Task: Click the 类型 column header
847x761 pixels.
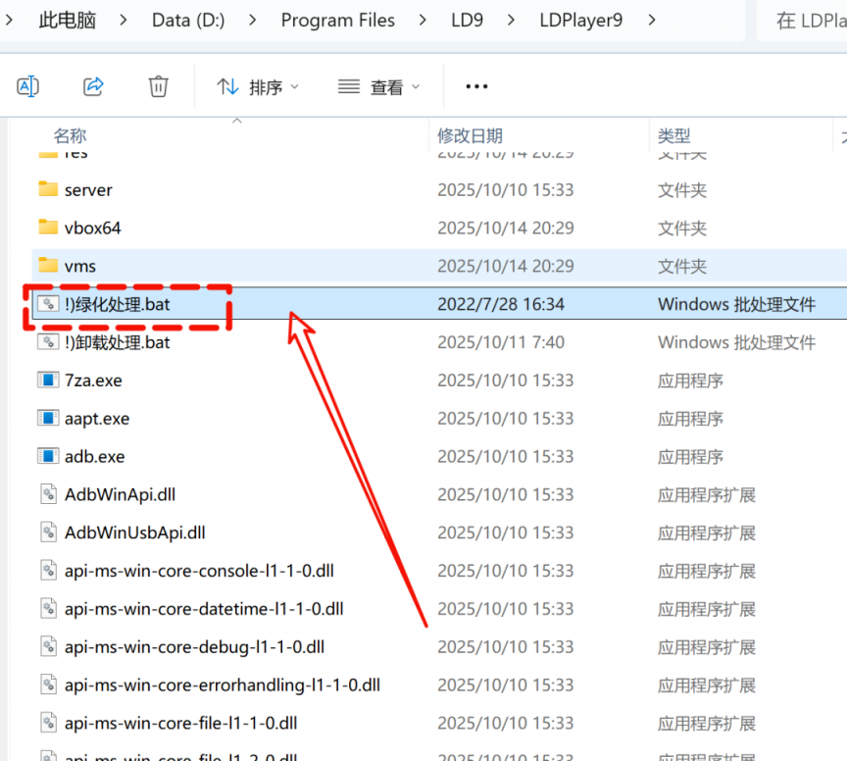Action: (x=673, y=135)
